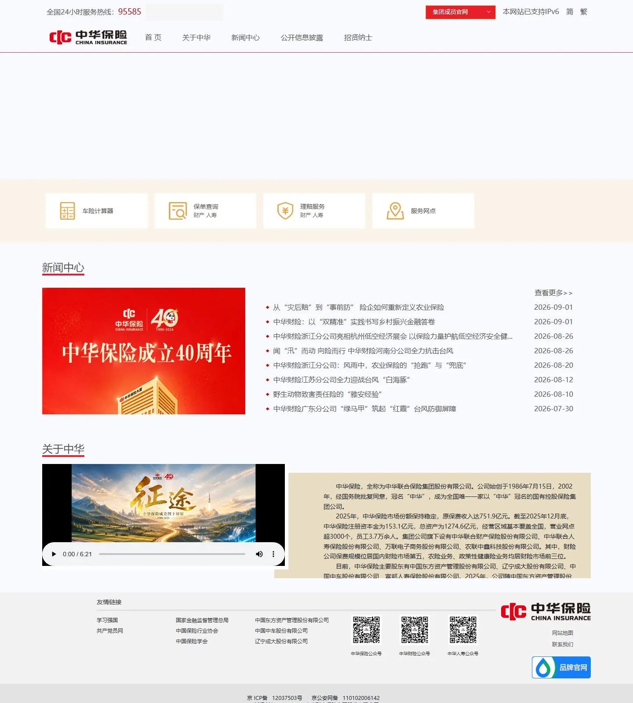This screenshot has height=703, width=633.
Task: Open news about 台风“白海豚”
Action: tap(342, 380)
